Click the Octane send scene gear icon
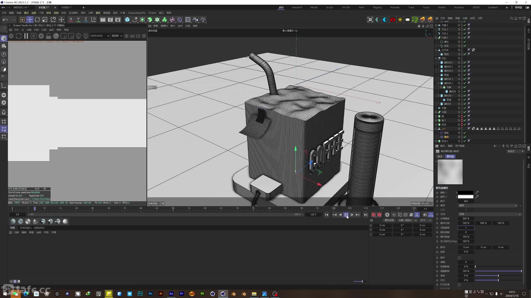The height and width of the screenshot is (298, 531). click(11, 36)
